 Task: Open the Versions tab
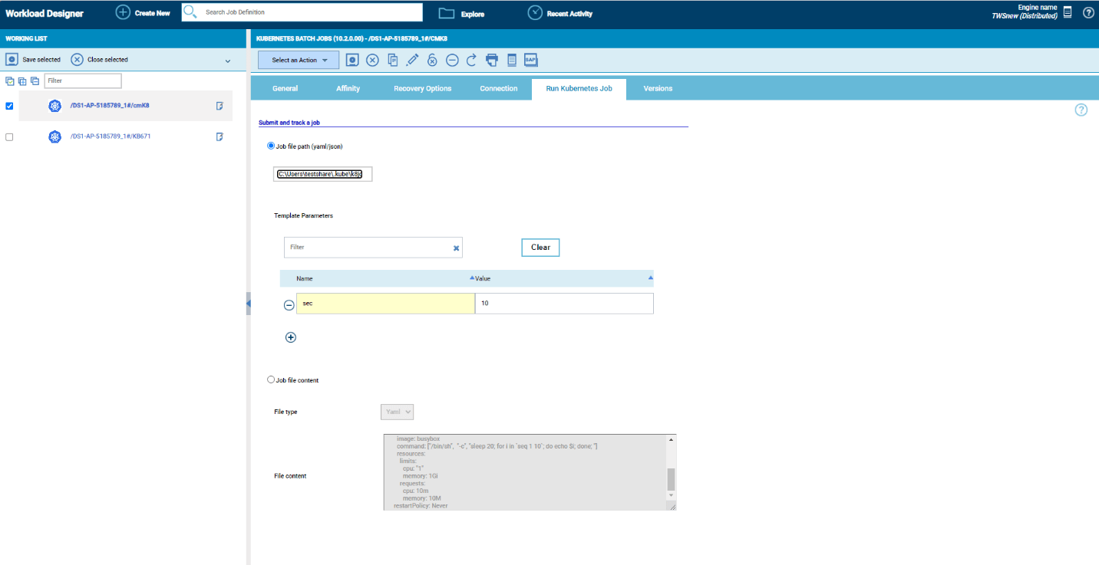tap(658, 88)
